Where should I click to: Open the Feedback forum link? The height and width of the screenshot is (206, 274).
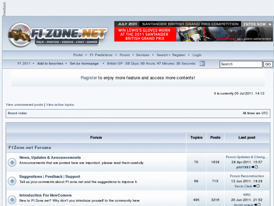pyautogui.click(x=54, y=177)
